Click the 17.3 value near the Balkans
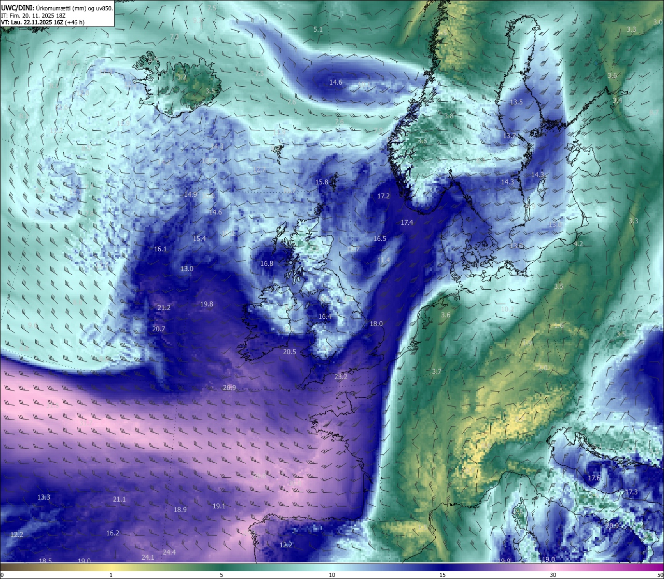The width and height of the screenshot is (664, 579). click(631, 492)
